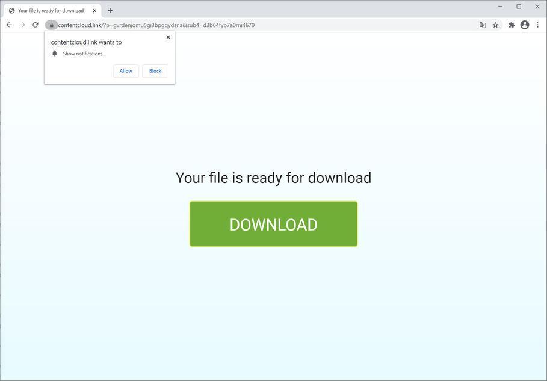This screenshot has height=381, width=547.
Task: Reload the current page
Action: (x=36, y=25)
